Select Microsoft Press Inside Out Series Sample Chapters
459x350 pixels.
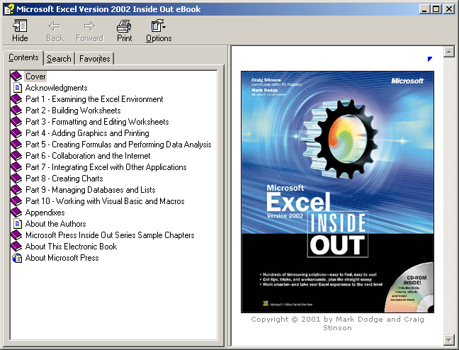[x=110, y=235]
